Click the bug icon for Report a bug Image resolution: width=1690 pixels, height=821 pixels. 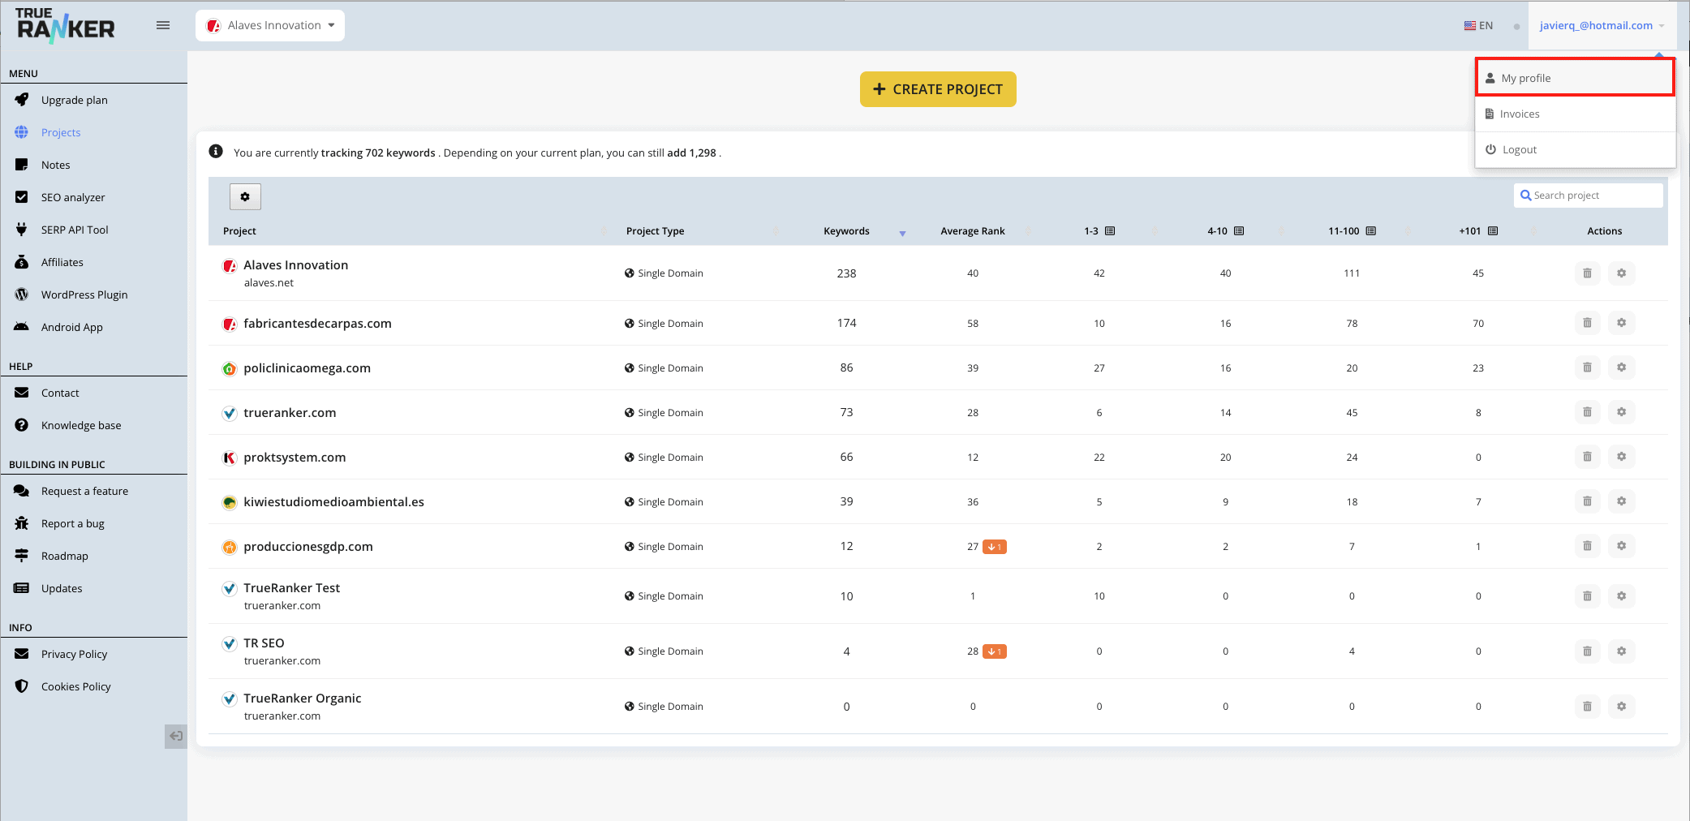click(22, 523)
